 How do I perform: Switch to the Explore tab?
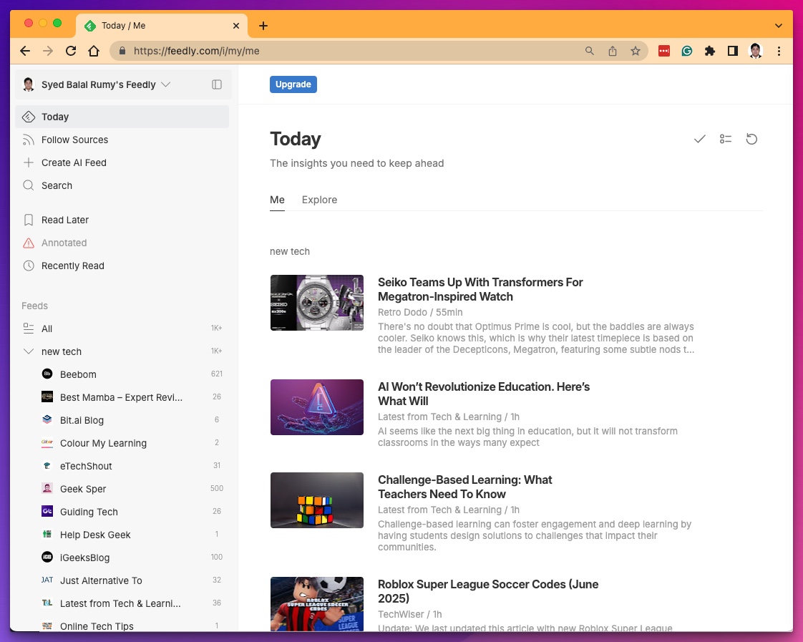[x=319, y=200]
